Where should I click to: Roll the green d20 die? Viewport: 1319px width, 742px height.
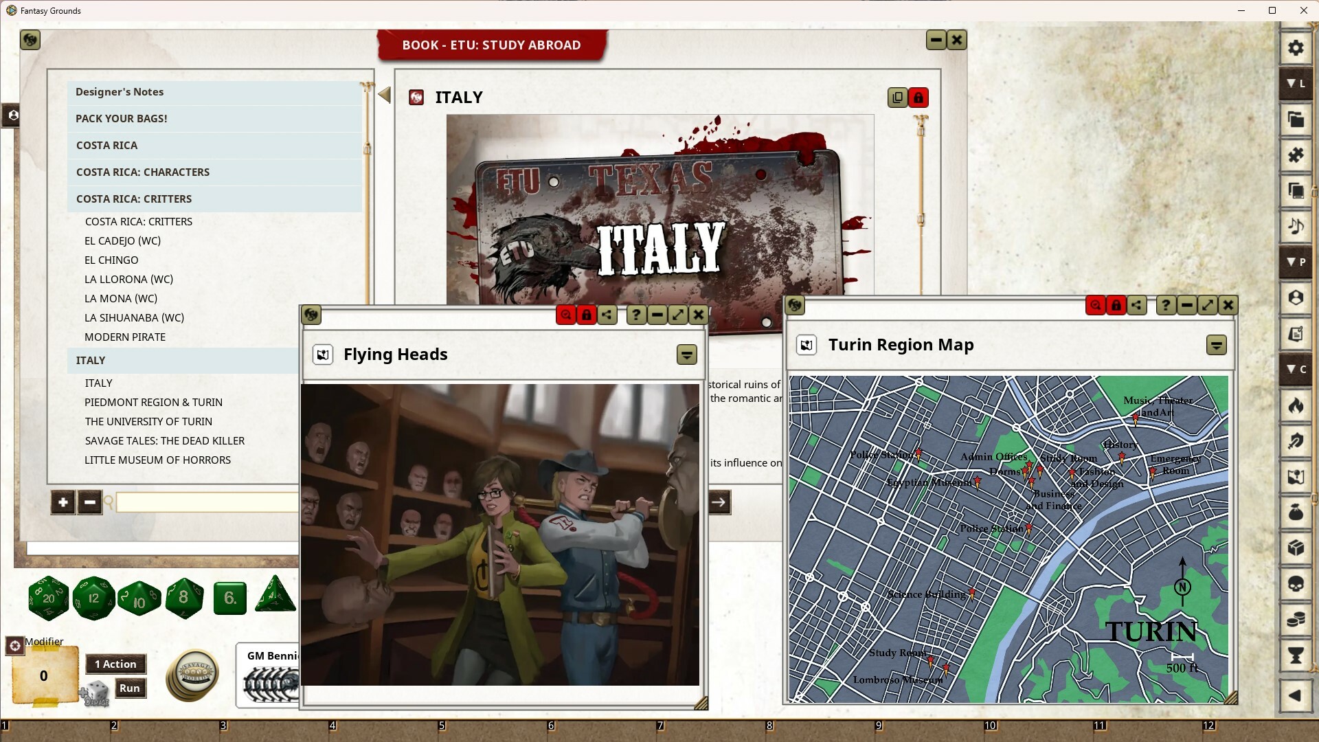click(48, 598)
